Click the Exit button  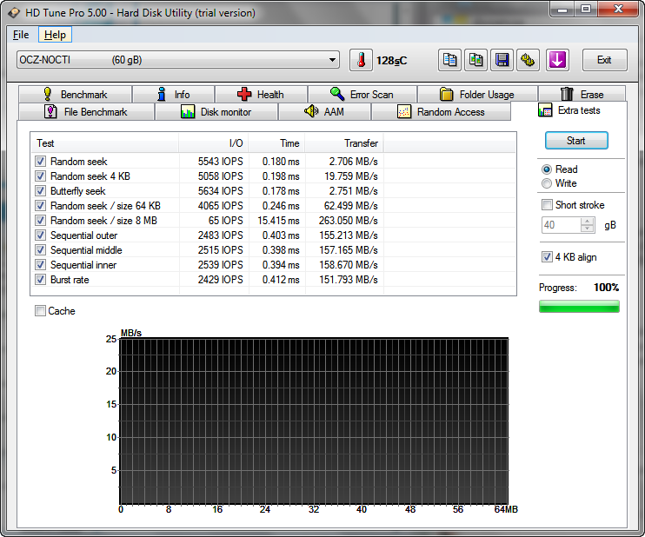tap(604, 60)
